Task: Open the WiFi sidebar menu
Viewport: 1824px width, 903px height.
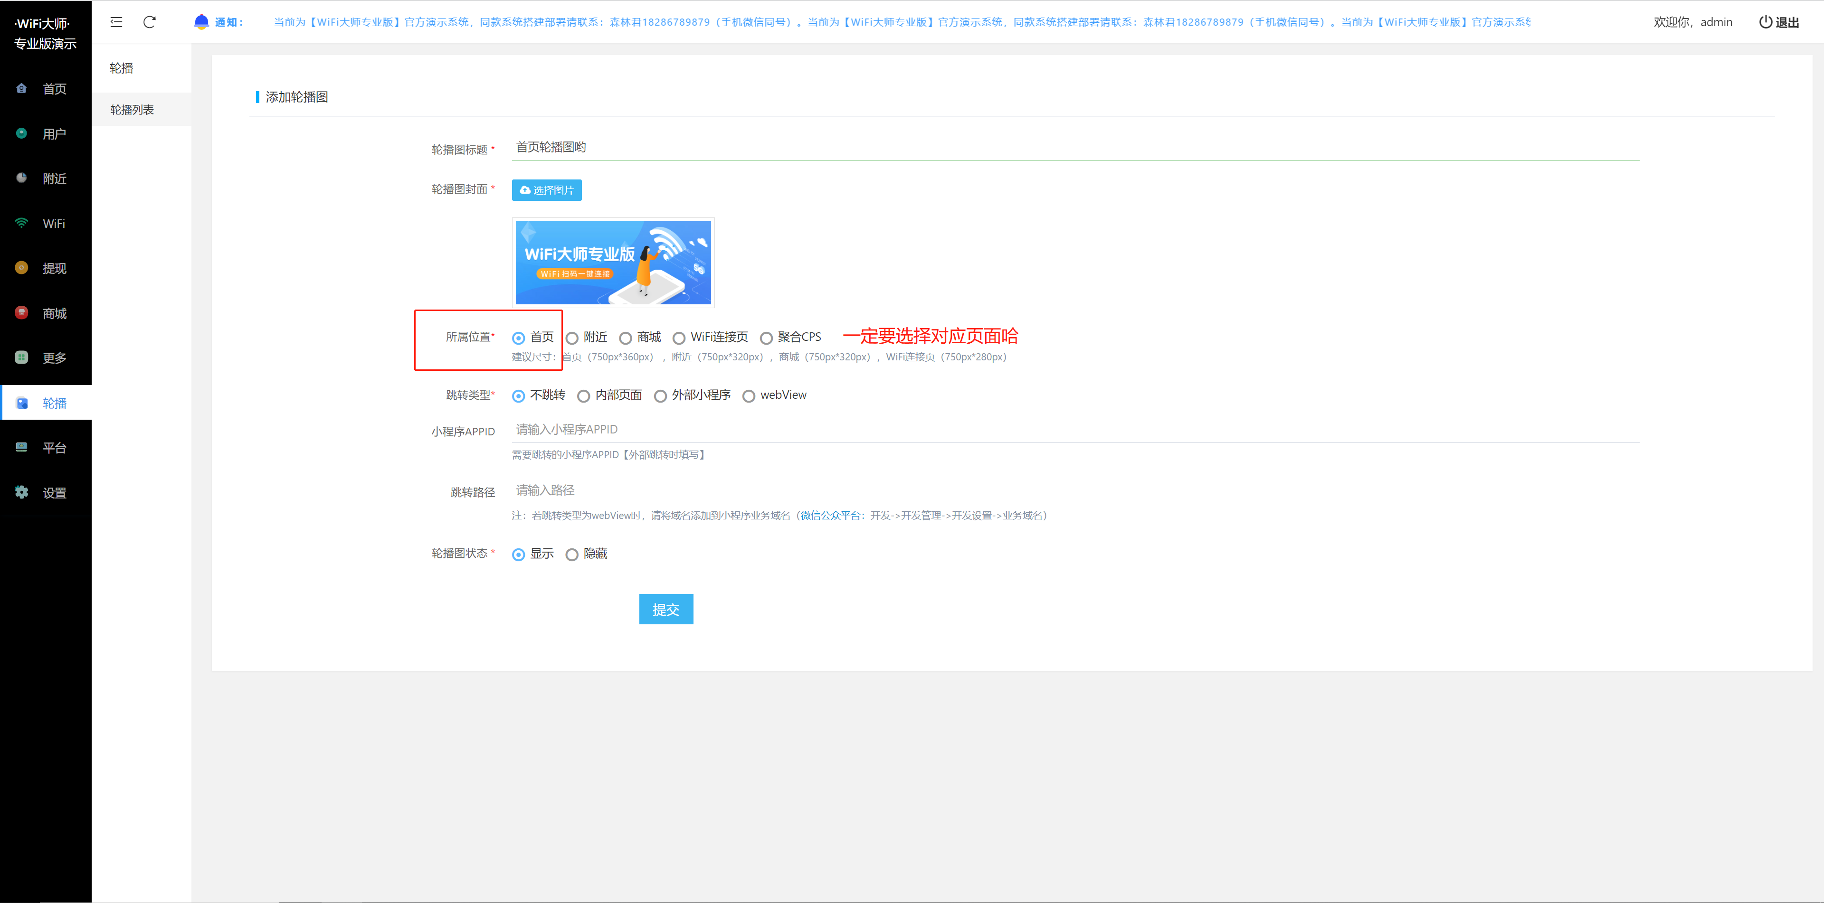Action: point(46,223)
